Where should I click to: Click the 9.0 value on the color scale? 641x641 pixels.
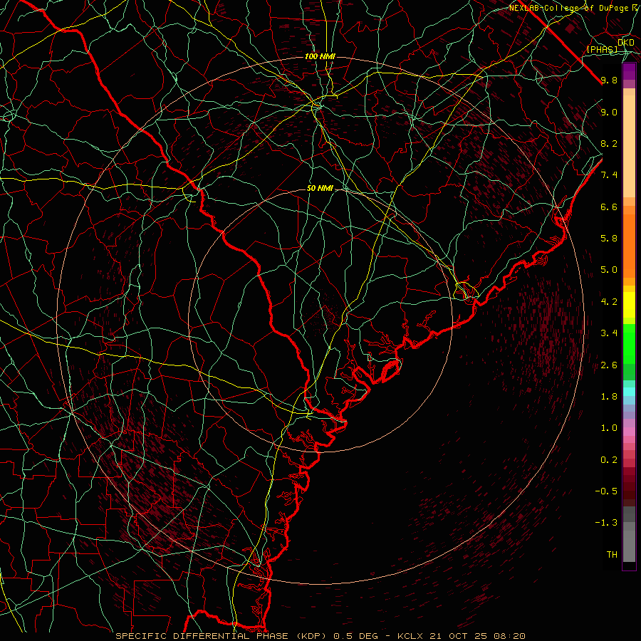coord(609,112)
